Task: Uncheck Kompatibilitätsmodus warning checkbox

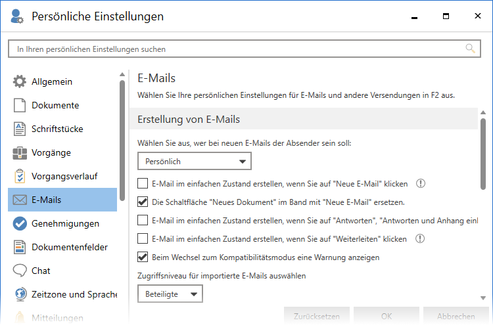Action: pyautogui.click(x=143, y=257)
